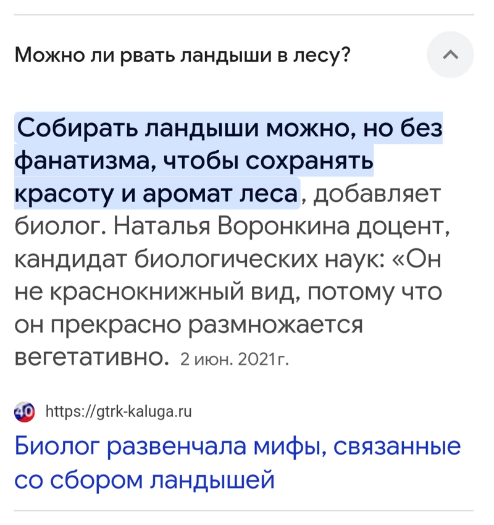Screen dimensions: 494x525
Task: Open the https://gtrk-kaluga.ru source URL
Action: pos(119,411)
